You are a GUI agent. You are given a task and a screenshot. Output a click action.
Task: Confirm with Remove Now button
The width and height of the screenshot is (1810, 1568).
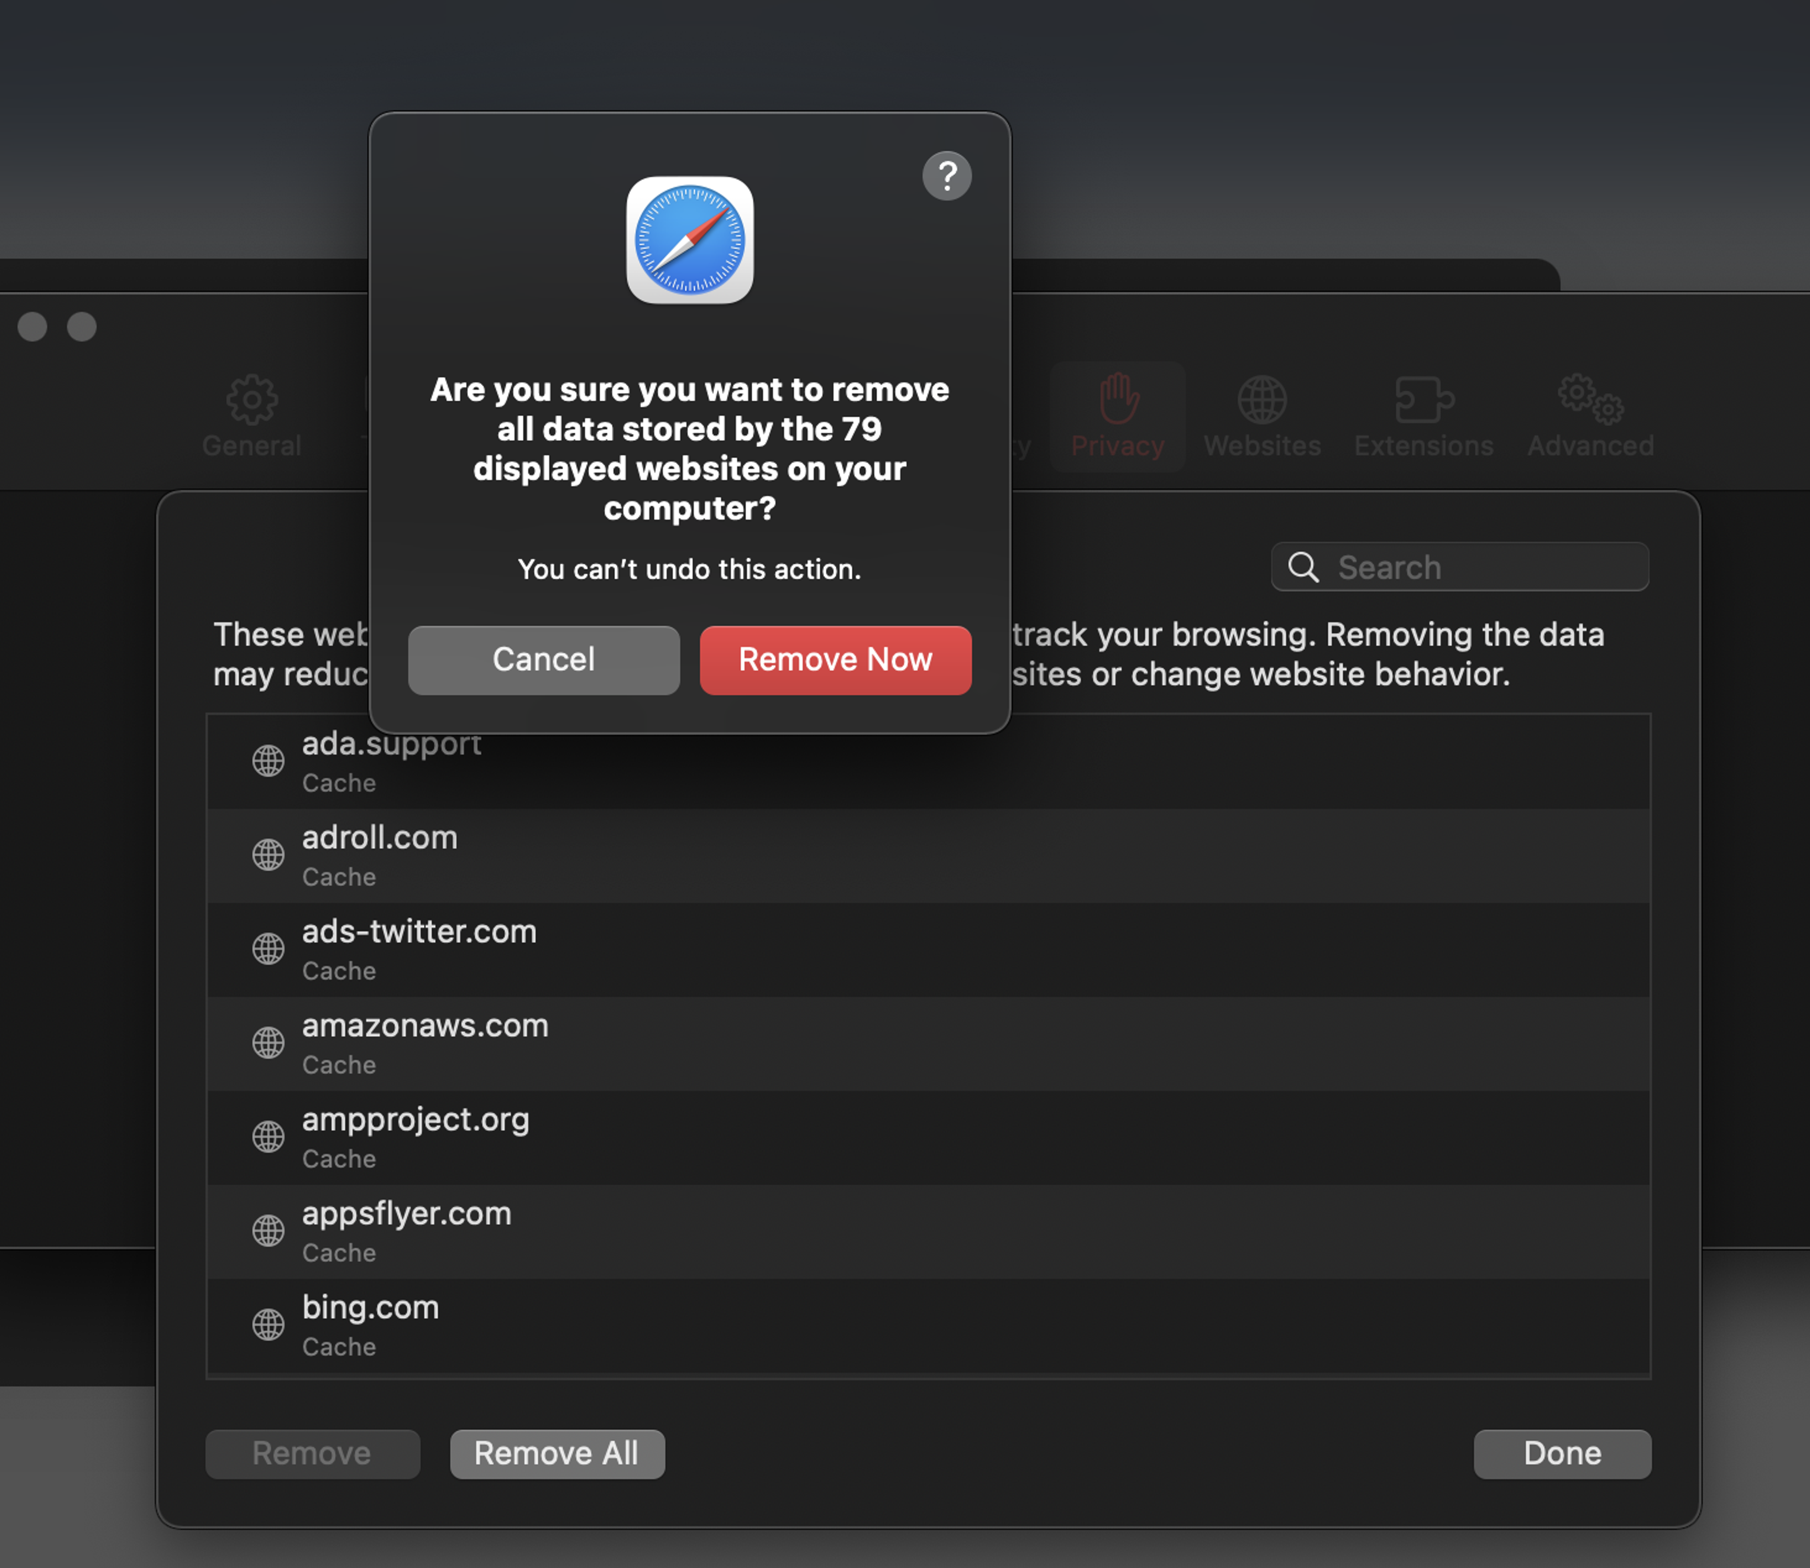coord(835,660)
